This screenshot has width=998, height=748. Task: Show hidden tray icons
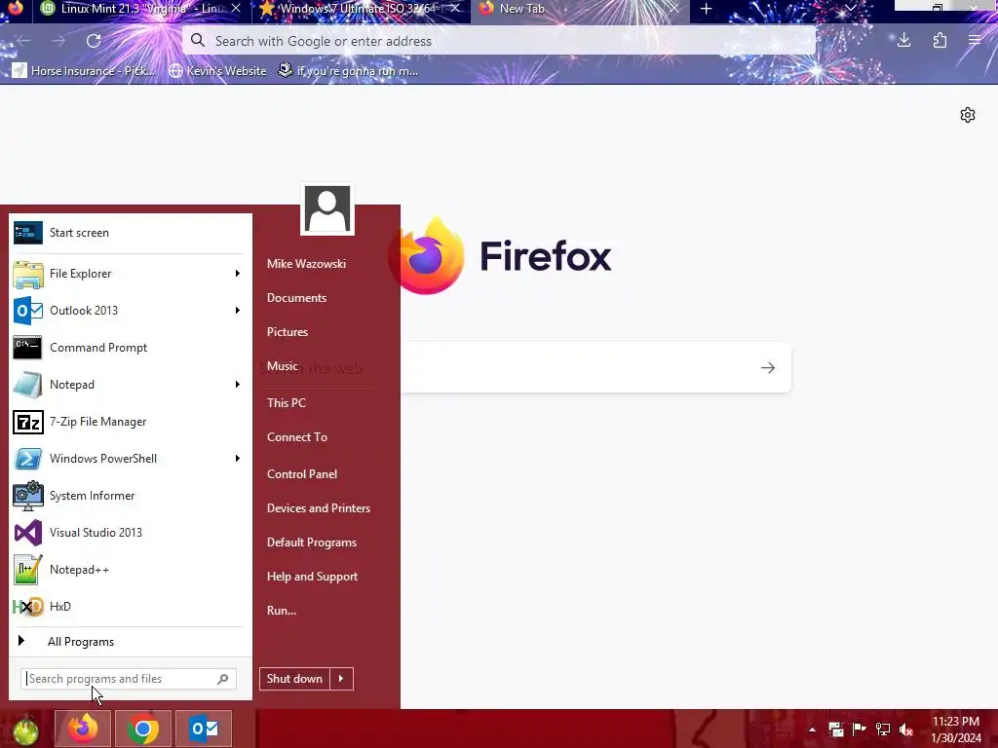(x=812, y=729)
